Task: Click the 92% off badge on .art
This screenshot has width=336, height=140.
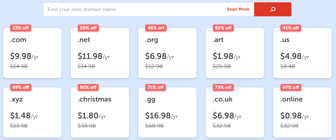Action: 223,28
